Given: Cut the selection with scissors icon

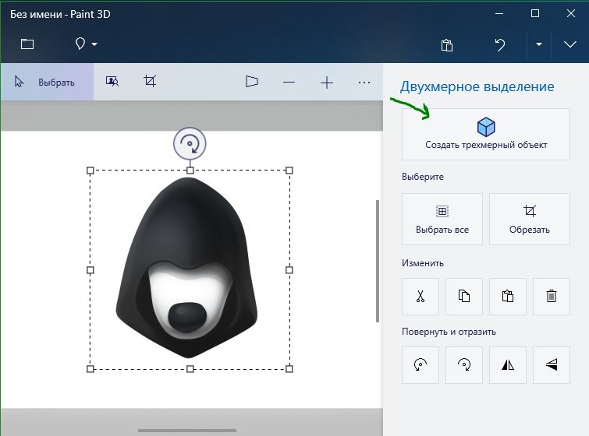Looking at the screenshot, I should [x=420, y=296].
